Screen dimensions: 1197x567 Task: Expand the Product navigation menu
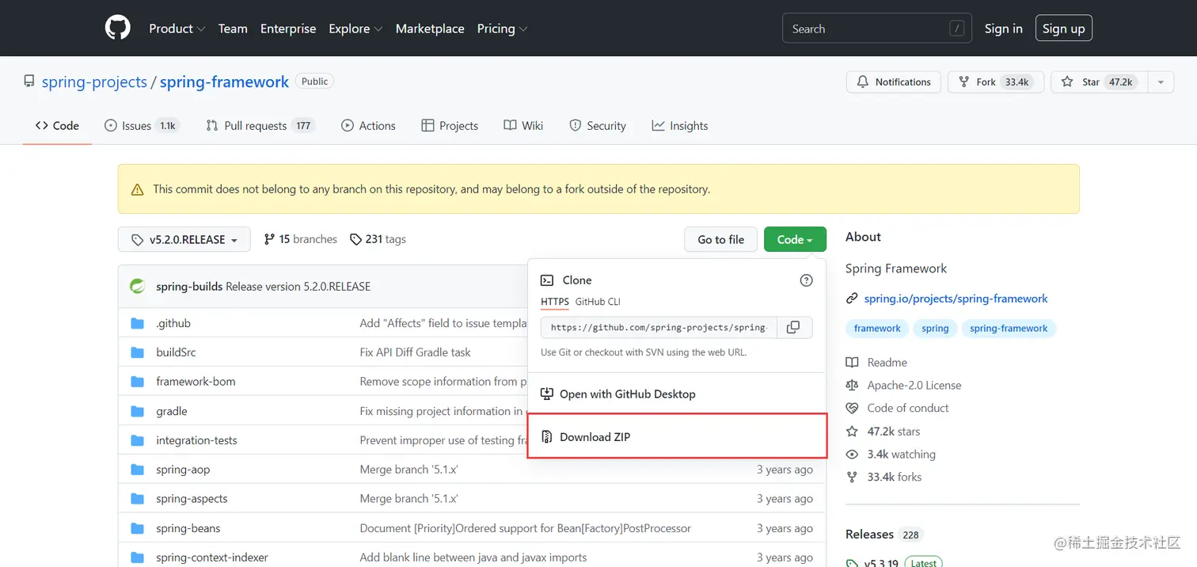pyautogui.click(x=177, y=29)
